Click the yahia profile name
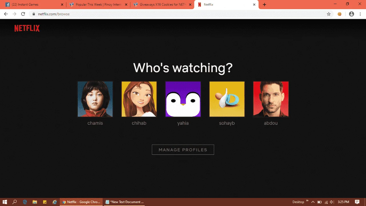 coord(183,123)
